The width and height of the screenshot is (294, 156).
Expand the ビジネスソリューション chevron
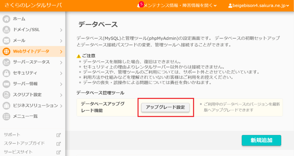pos(61,106)
